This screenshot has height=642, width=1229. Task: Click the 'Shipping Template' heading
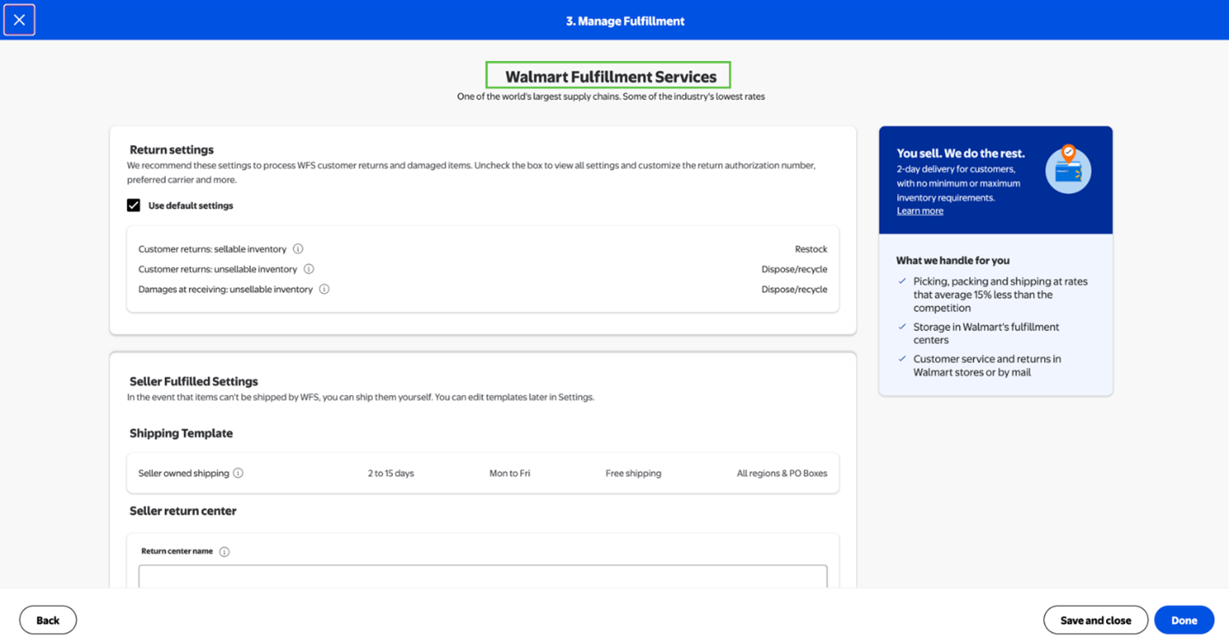pos(181,433)
